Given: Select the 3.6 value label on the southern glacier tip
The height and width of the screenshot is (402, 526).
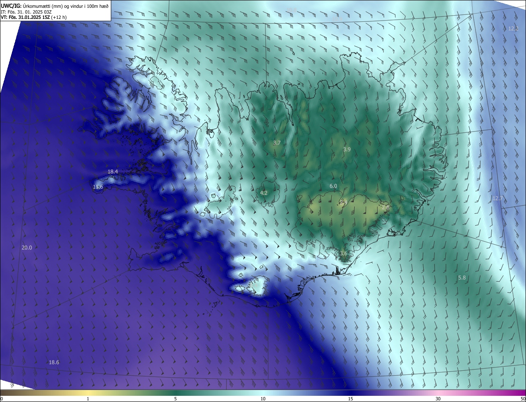Looking at the screenshot, I should [x=344, y=253].
